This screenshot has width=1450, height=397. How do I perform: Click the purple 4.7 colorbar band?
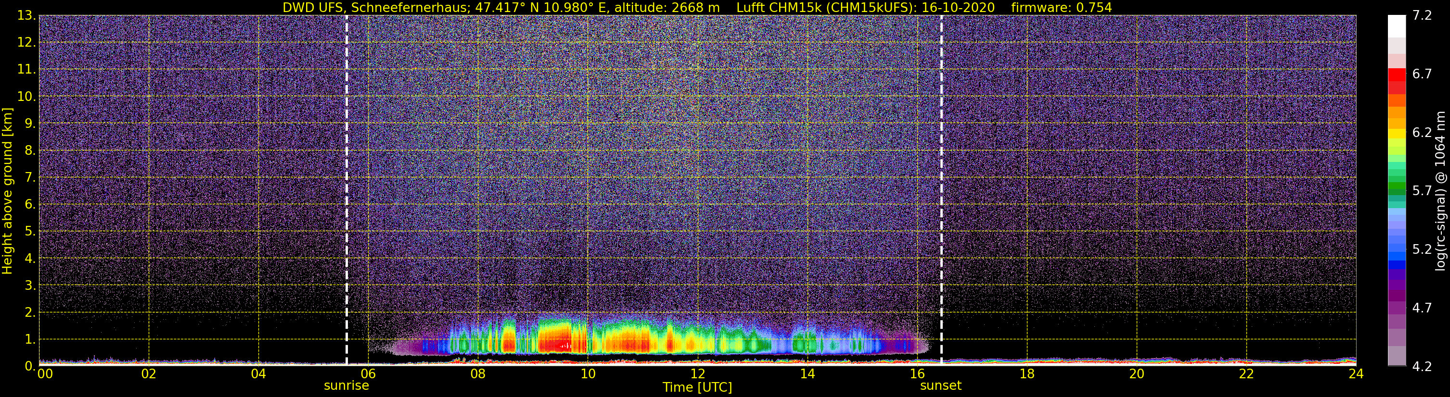(1397, 308)
